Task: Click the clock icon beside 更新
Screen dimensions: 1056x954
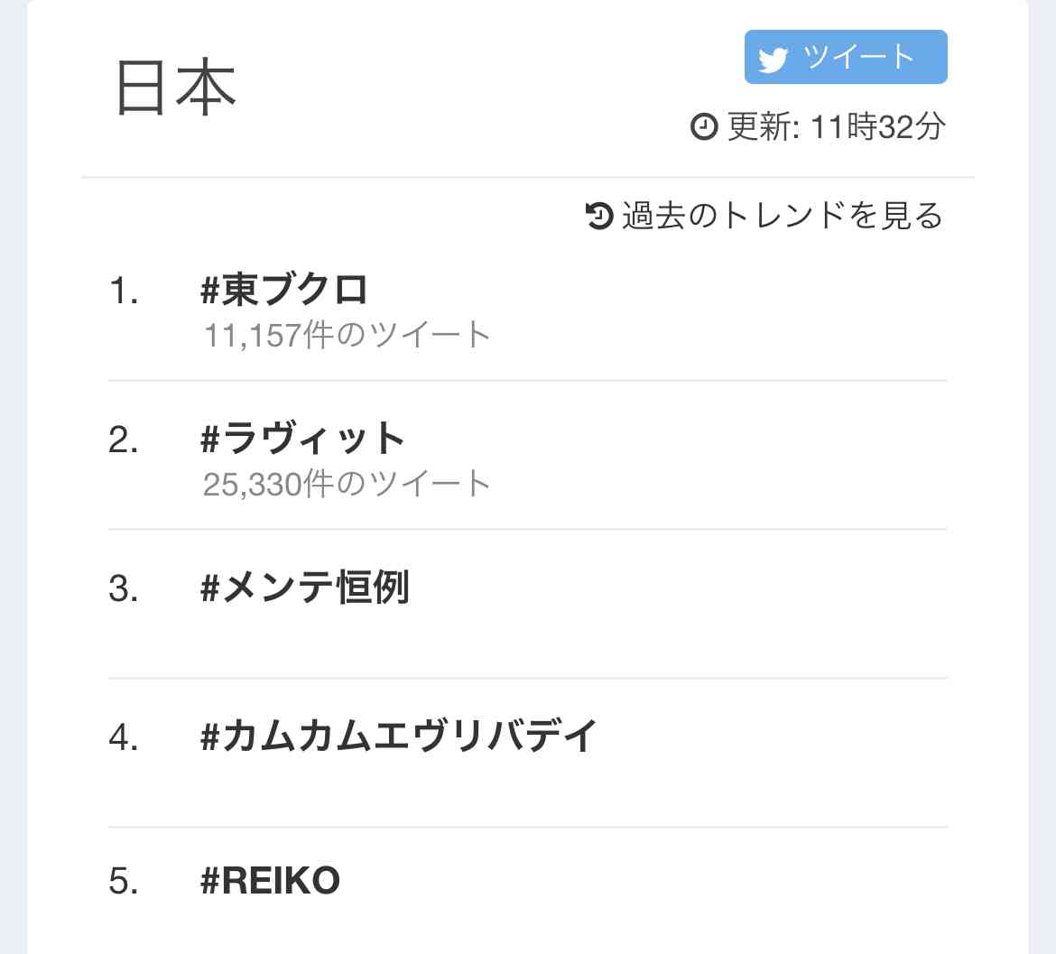Action: [704, 126]
